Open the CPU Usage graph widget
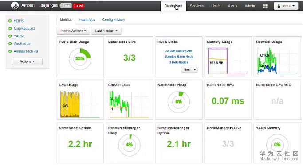The height and width of the screenshot is (165, 303). (x=80, y=104)
